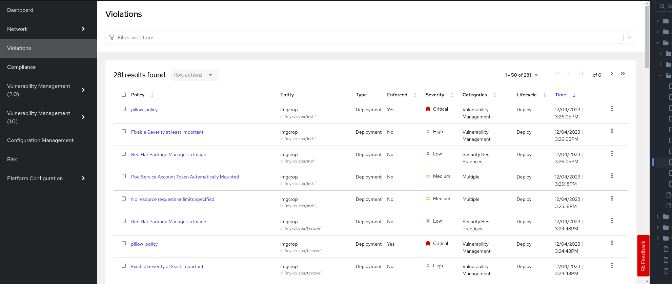Go to next page of violations
This screenshot has width=672, height=284.
click(x=612, y=74)
